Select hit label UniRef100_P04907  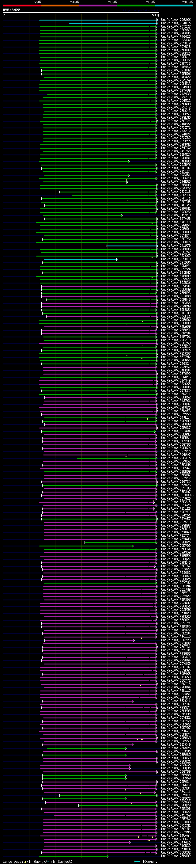pyautogui.click(x=175, y=455)
